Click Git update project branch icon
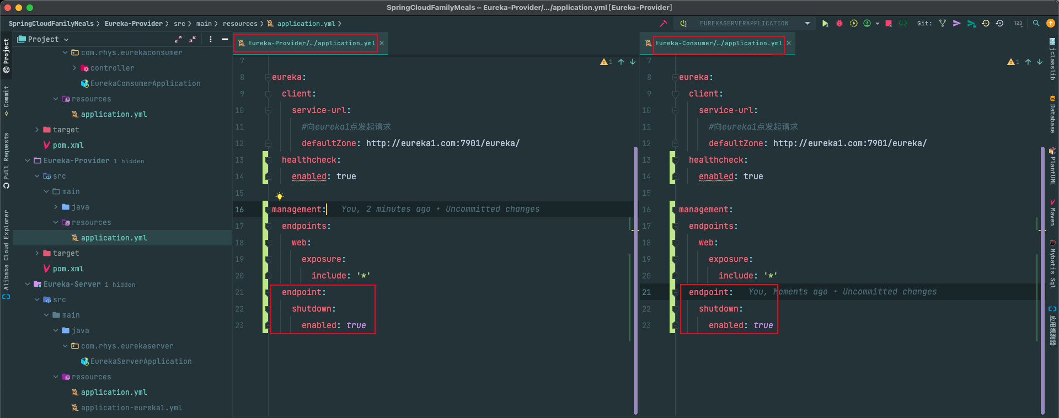The image size is (1059, 418). [x=943, y=23]
